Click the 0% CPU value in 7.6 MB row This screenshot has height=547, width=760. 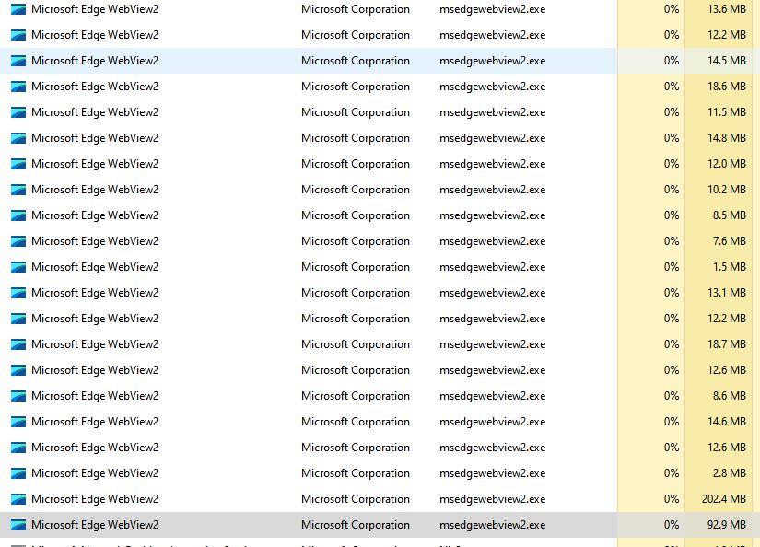pos(672,241)
